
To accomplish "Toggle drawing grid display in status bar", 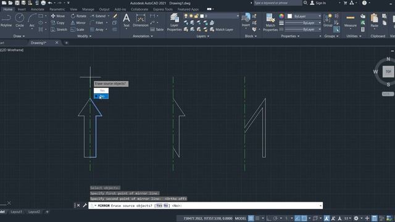I will coord(251,218).
